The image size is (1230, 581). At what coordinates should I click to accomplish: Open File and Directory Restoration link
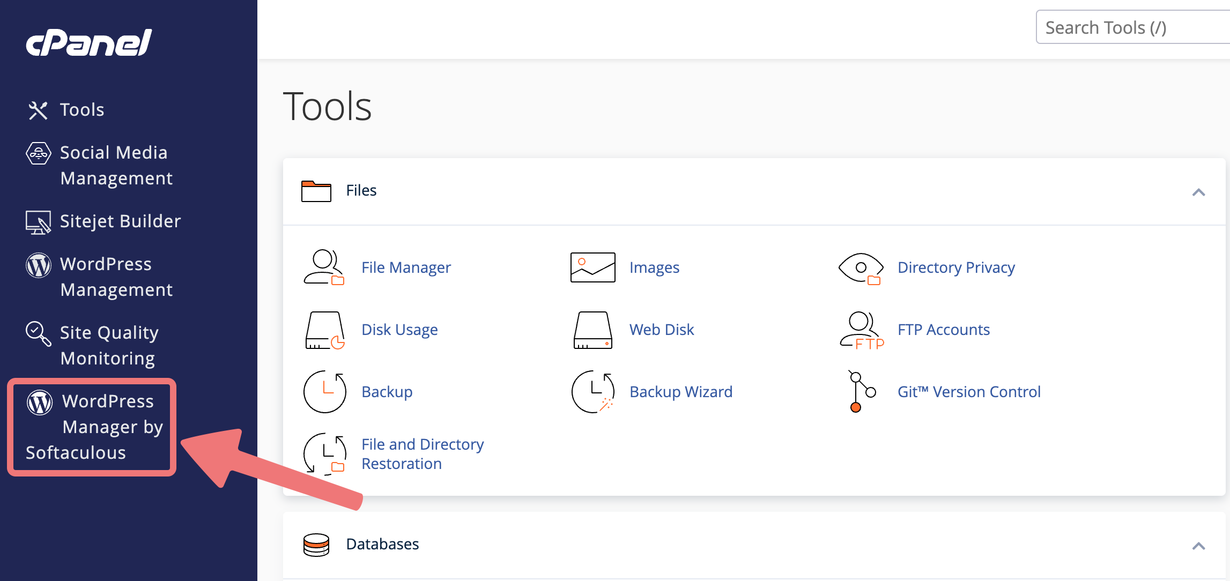(x=423, y=453)
